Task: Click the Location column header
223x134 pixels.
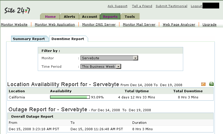Action: point(17,91)
